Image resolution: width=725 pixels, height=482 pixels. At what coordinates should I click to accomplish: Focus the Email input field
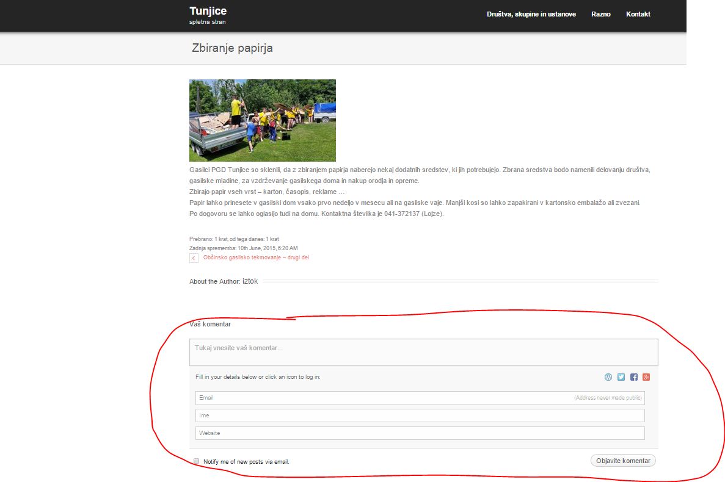(x=420, y=398)
